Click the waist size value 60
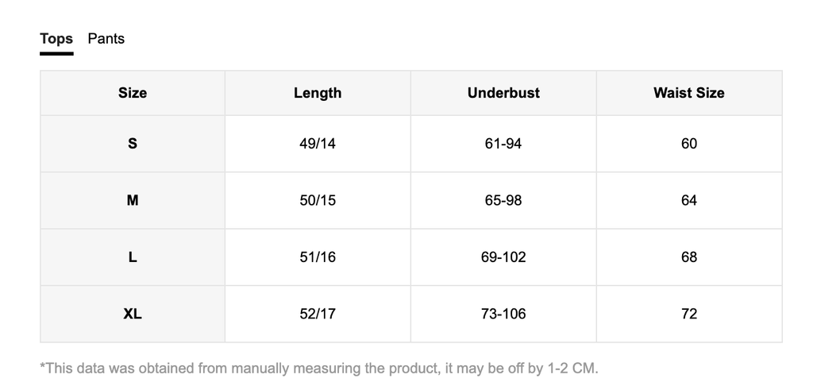813x390 pixels. coord(688,144)
